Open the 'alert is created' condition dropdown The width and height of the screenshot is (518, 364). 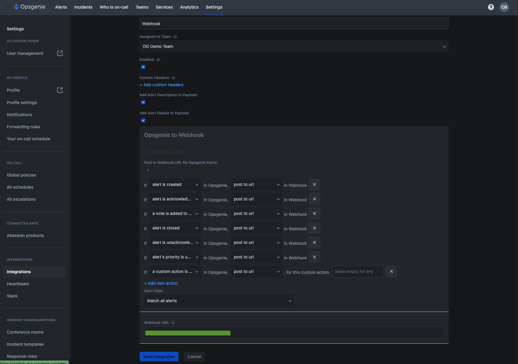pyautogui.click(x=175, y=185)
